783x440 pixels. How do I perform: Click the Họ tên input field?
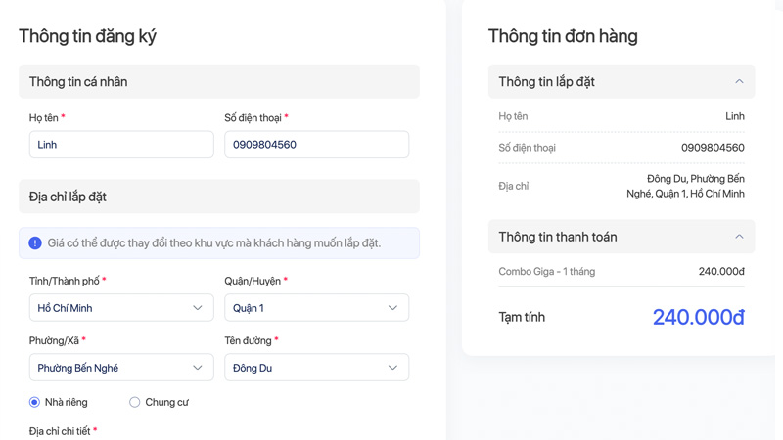(x=121, y=145)
